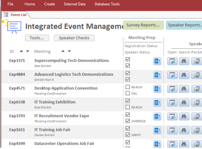The width and height of the screenshot is (202, 149).
Task: Open speaker form for Exp4399 row
Action: pos(173,144)
